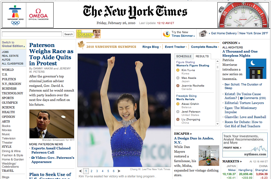Open the comments speech bubble icon
Image resolution: width=271 pixels, height=179 pixels.
pyautogui.click(x=241, y=98)
